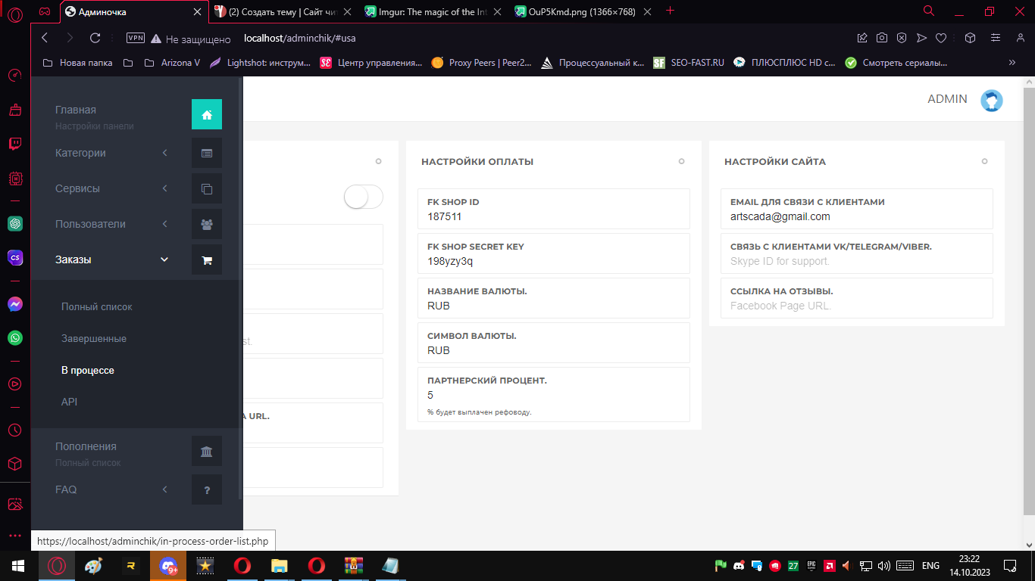
Task: Open Discord from the taskbar
Action: pos(168,566)
